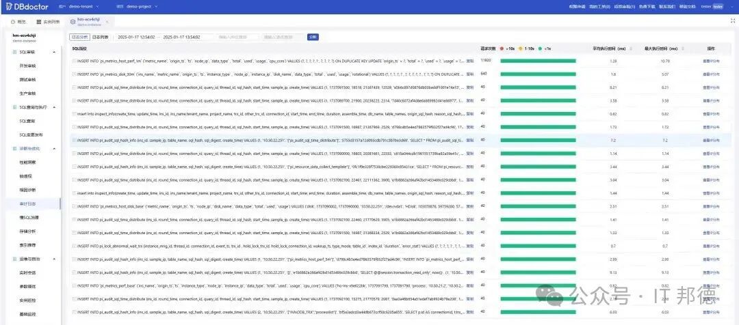Sort by the 最大执行时间 (ms) column sort icon
Viewport: 739px width, 325px height.
click(x=683, y=48)
